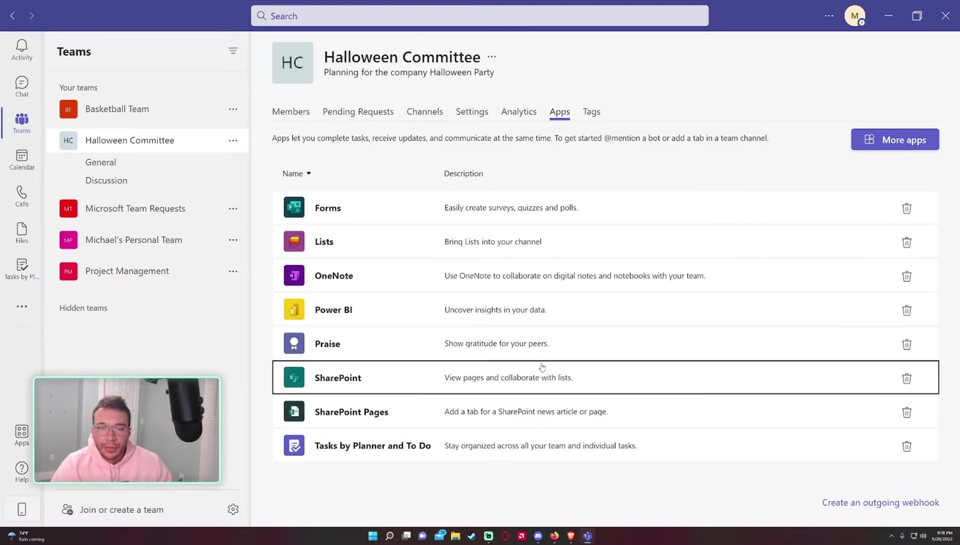
Task: Delete the Forms app
Action: pos(906,208)
